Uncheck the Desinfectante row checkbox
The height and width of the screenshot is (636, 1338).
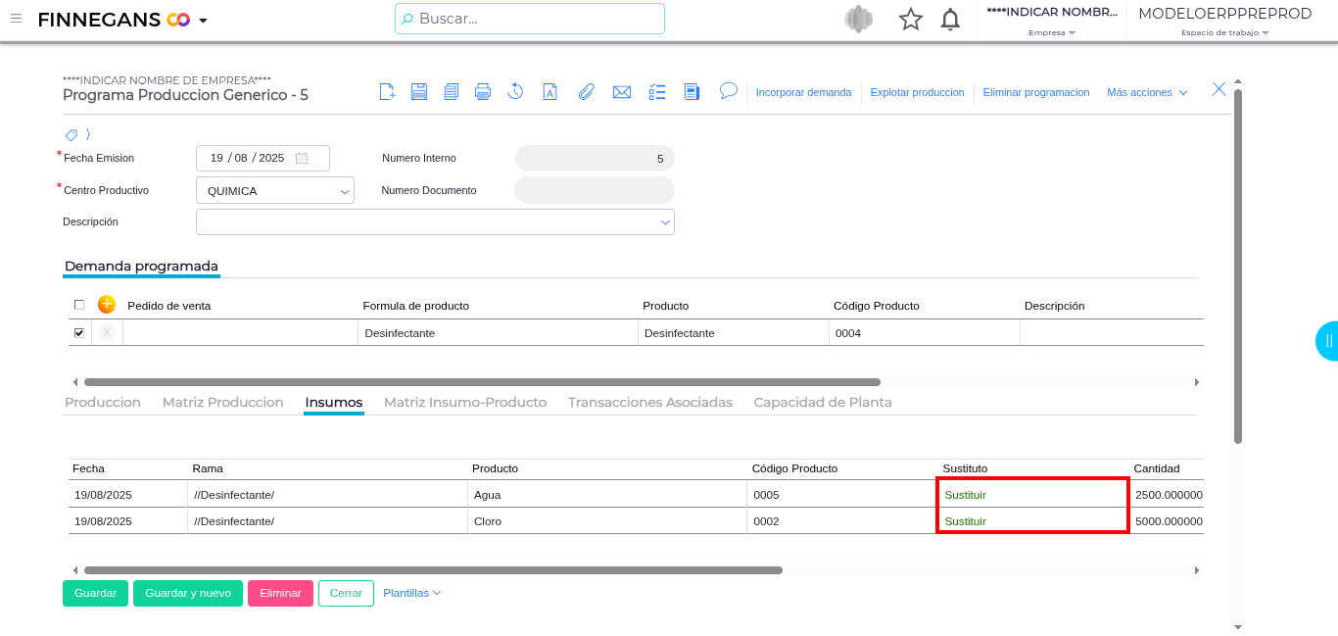click(79, 333)
